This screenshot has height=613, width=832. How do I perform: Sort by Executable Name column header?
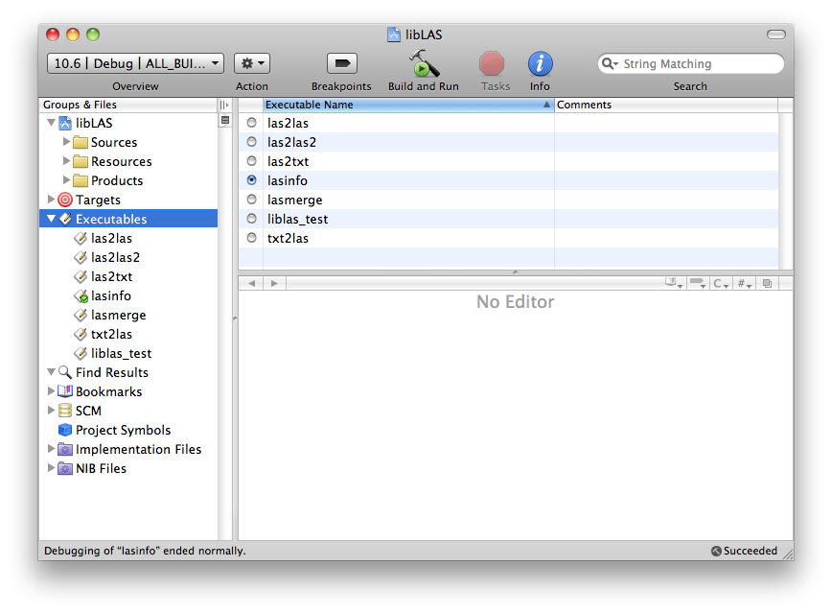[403, 105]
